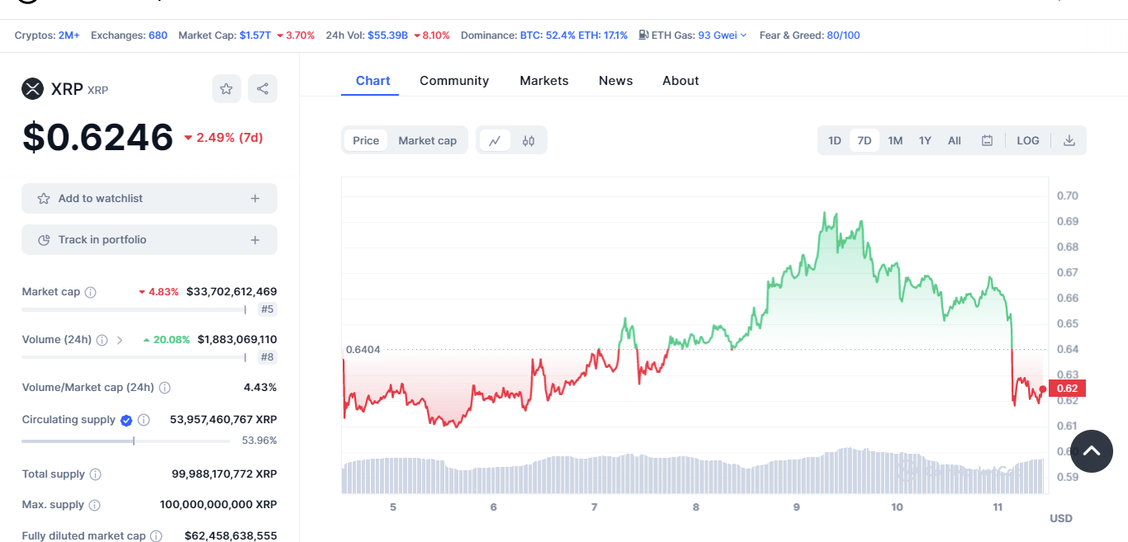Select the 1D time range
1128x542 pixels.
tap(835, 140)
